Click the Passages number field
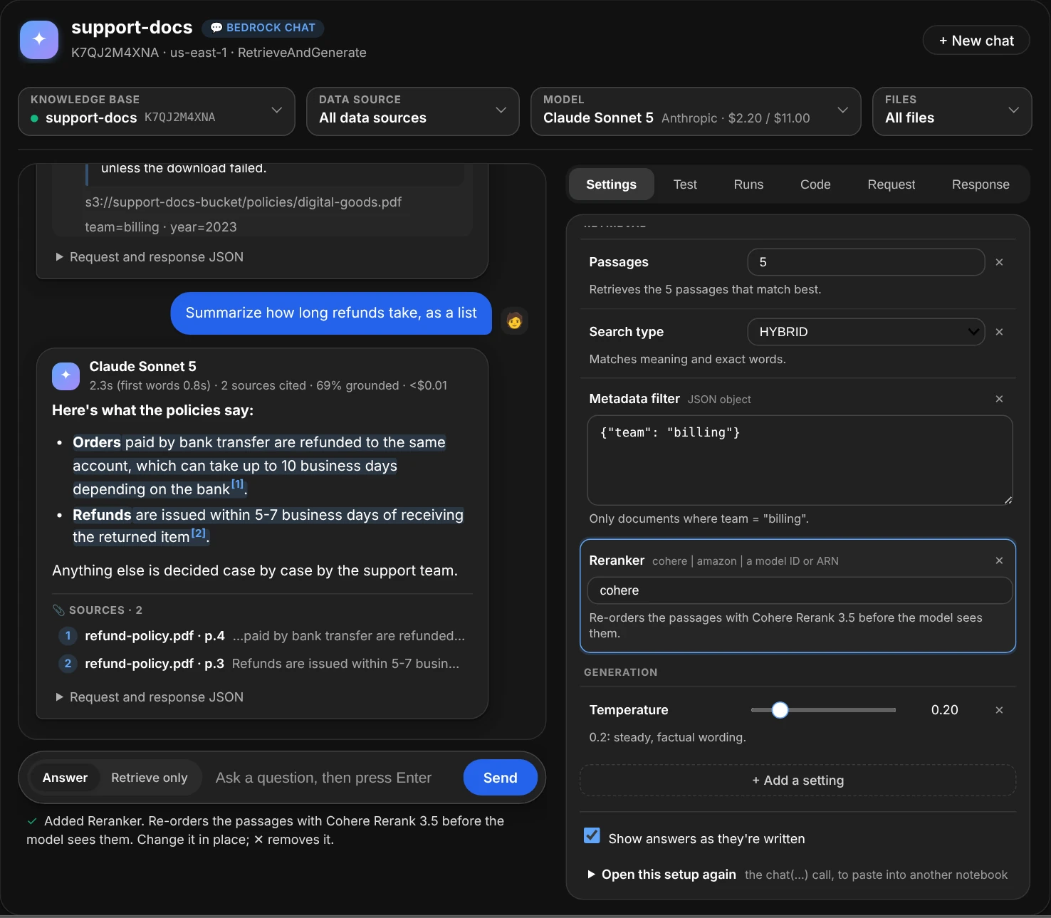This screenshot has width=1051, height=918. [x=866, y=262]
